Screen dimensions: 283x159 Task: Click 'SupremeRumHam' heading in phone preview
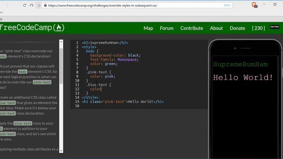pyautogui.click(x=241, y=64)
